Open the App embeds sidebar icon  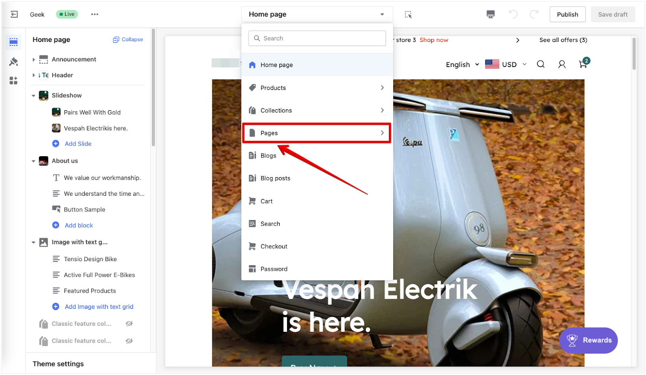click(14, 80)
